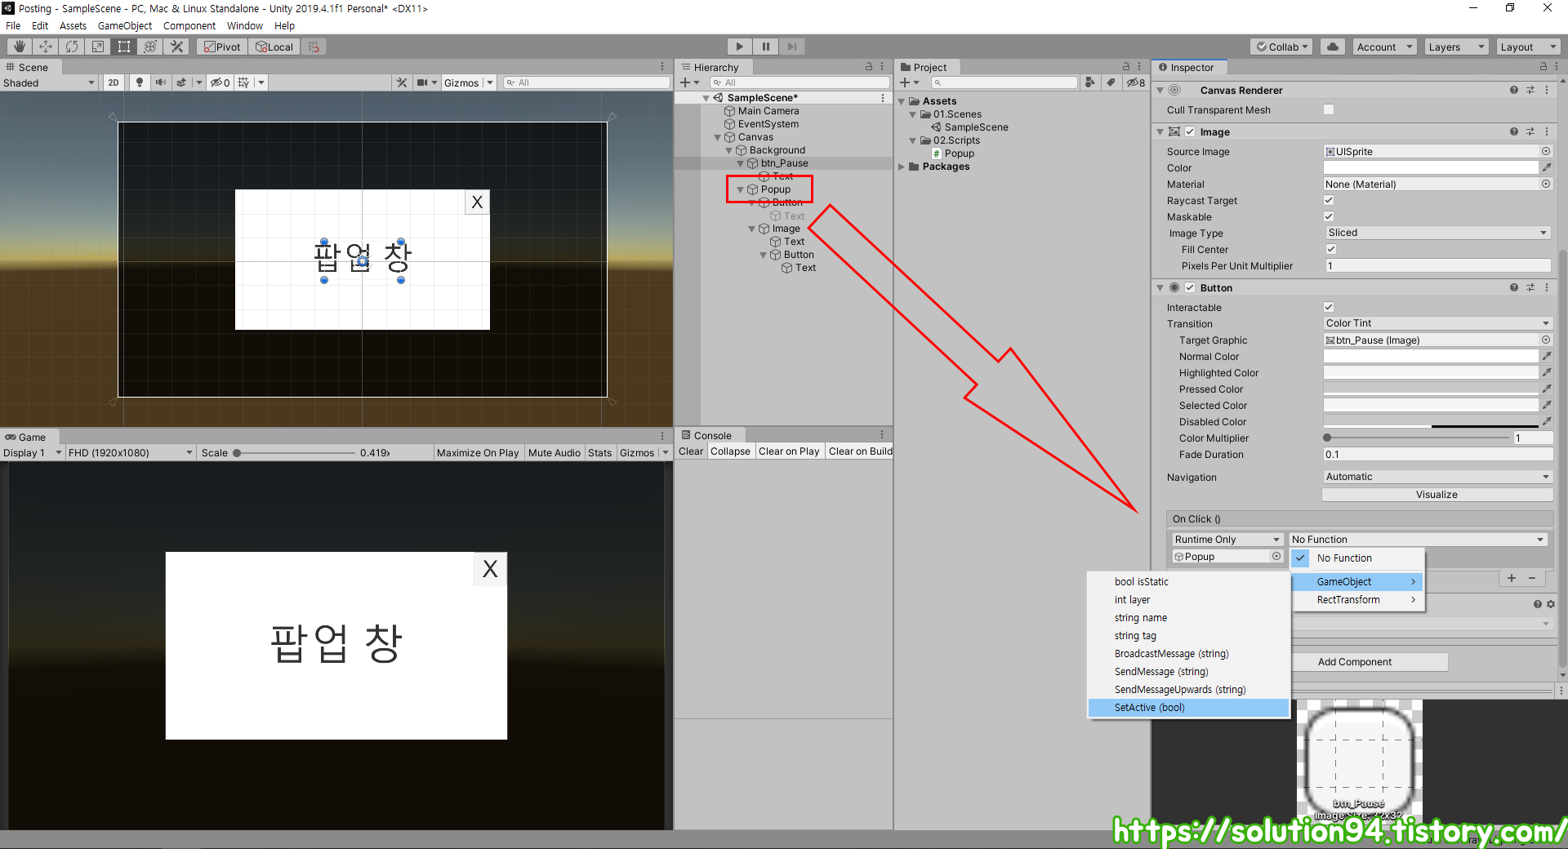The width and height of the screenshot is (1568, 849).
Task: Open the Assets menu
Action: [73, 25]
